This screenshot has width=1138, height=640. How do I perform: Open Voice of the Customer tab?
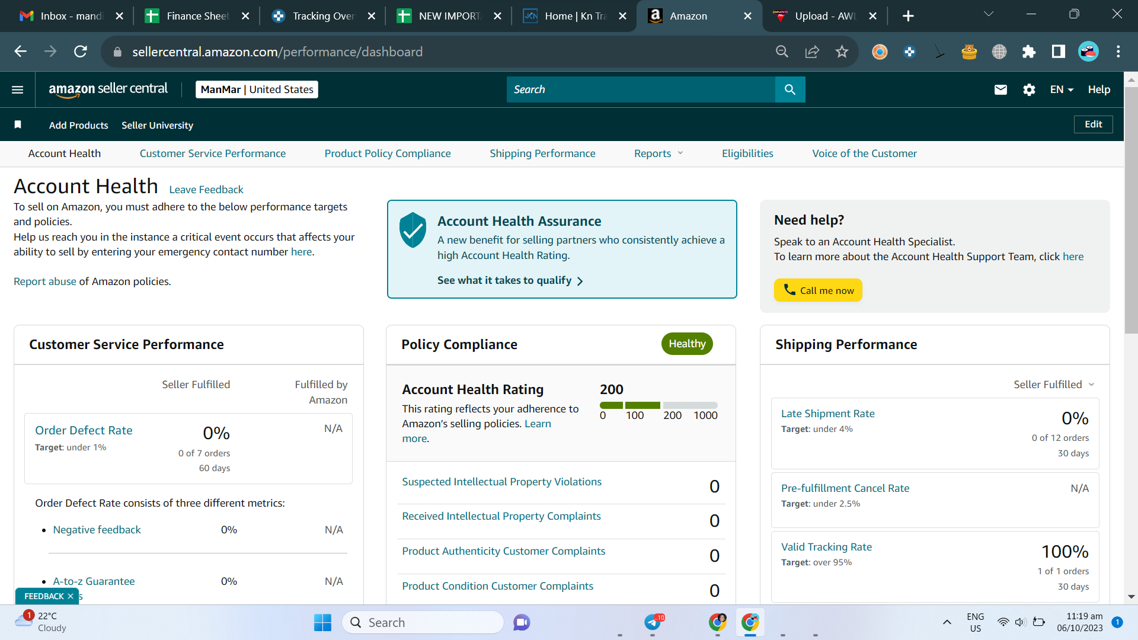tap(864, 153)
